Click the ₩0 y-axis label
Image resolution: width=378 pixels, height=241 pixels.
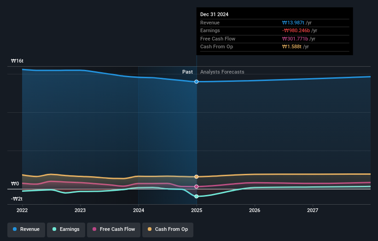15,184
